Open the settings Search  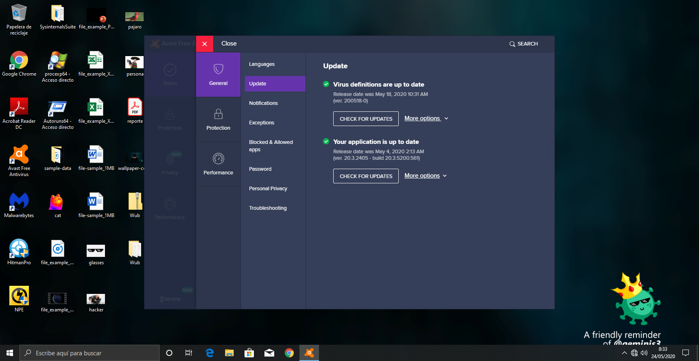click(524, 44)
